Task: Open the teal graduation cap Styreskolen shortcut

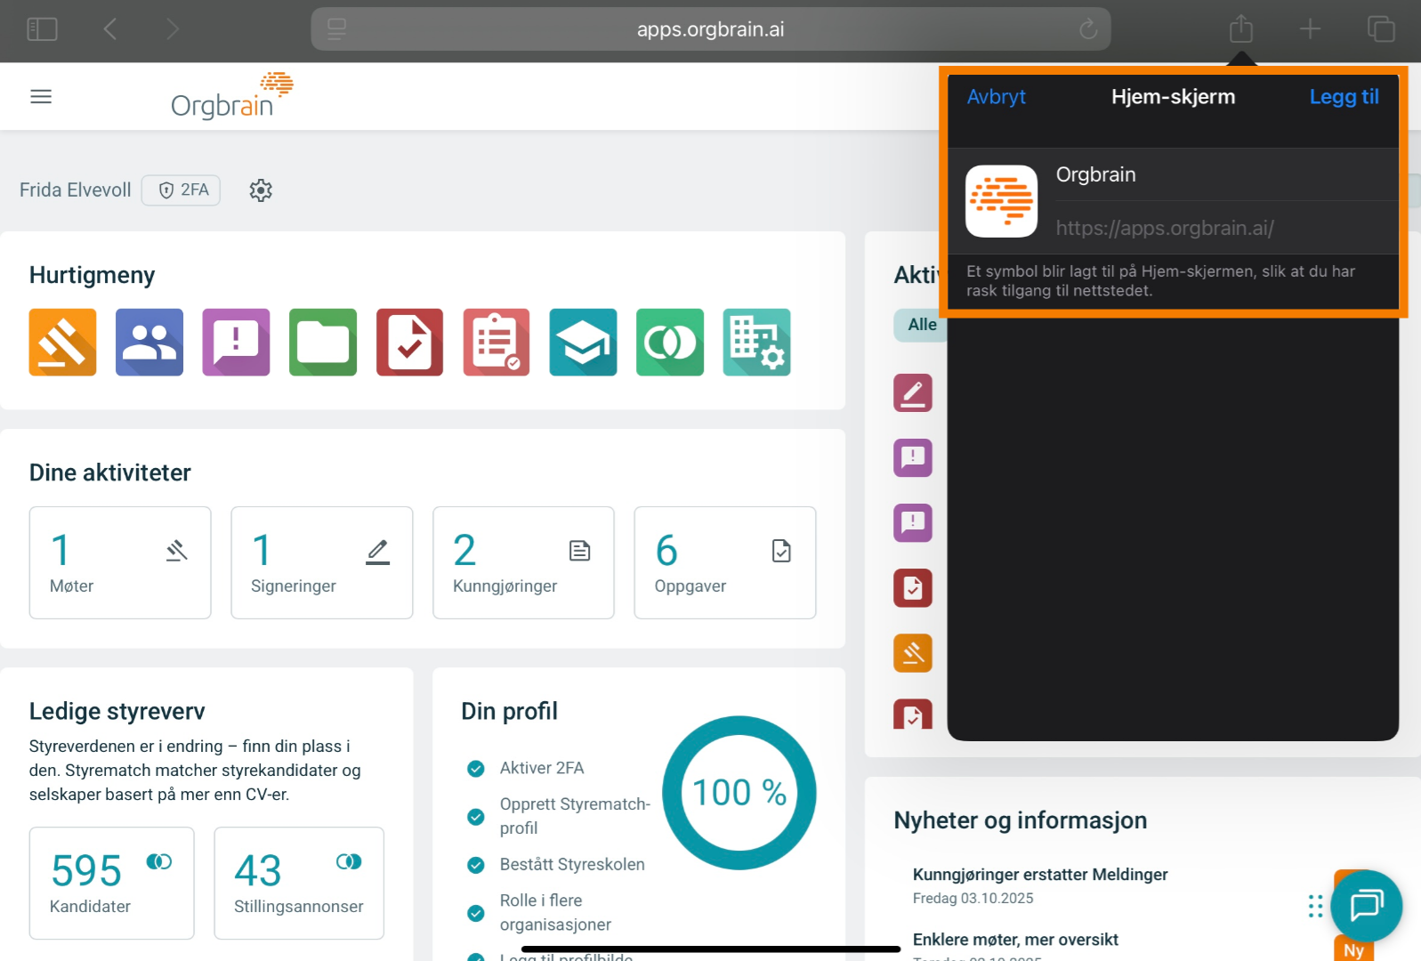Action: (583, 343)
